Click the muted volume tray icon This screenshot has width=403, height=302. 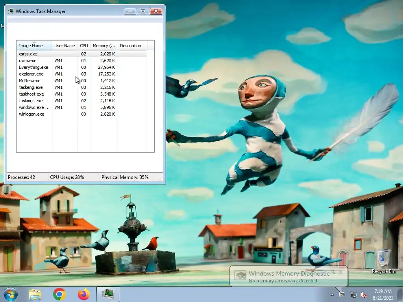363,295
